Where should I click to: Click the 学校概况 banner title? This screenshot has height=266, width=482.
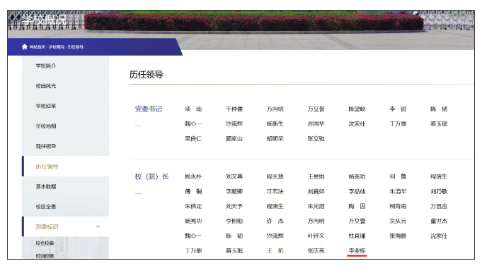45,20
